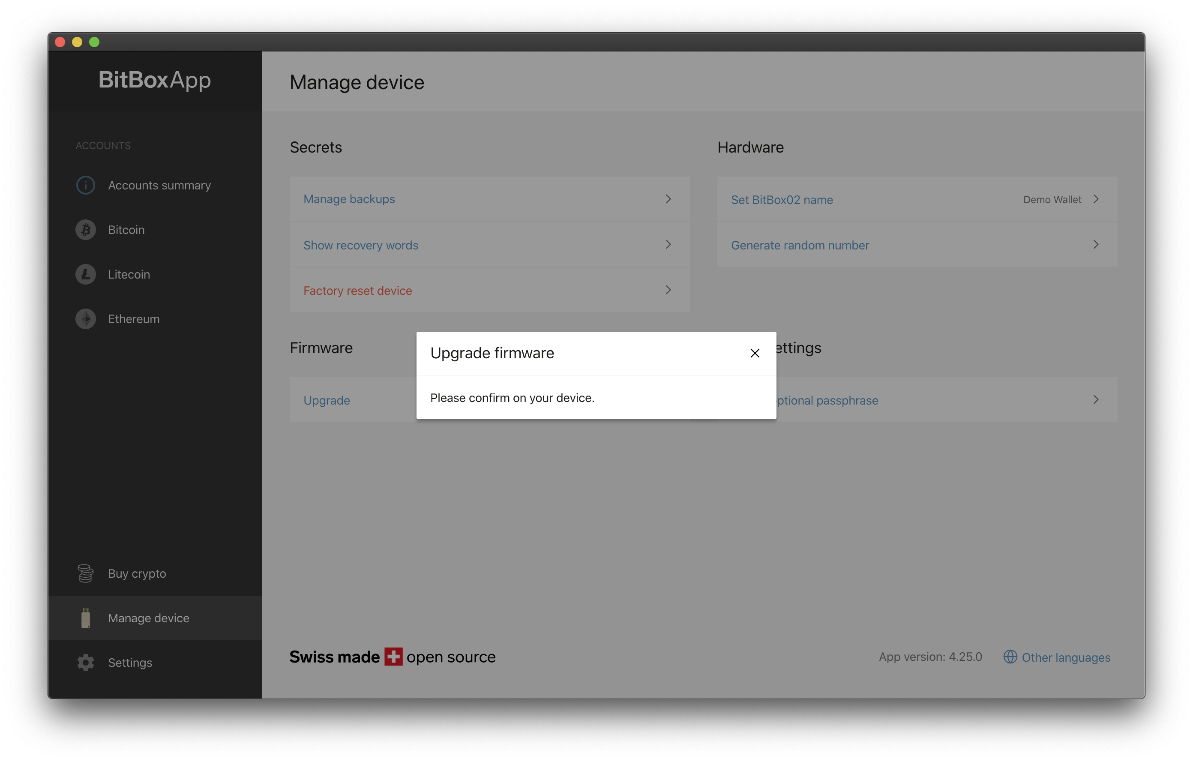Image resolution: width=1193 pixels, height=762 pixels.
Task: Click the Upgrade firmware dialog title
Action: 492,353
